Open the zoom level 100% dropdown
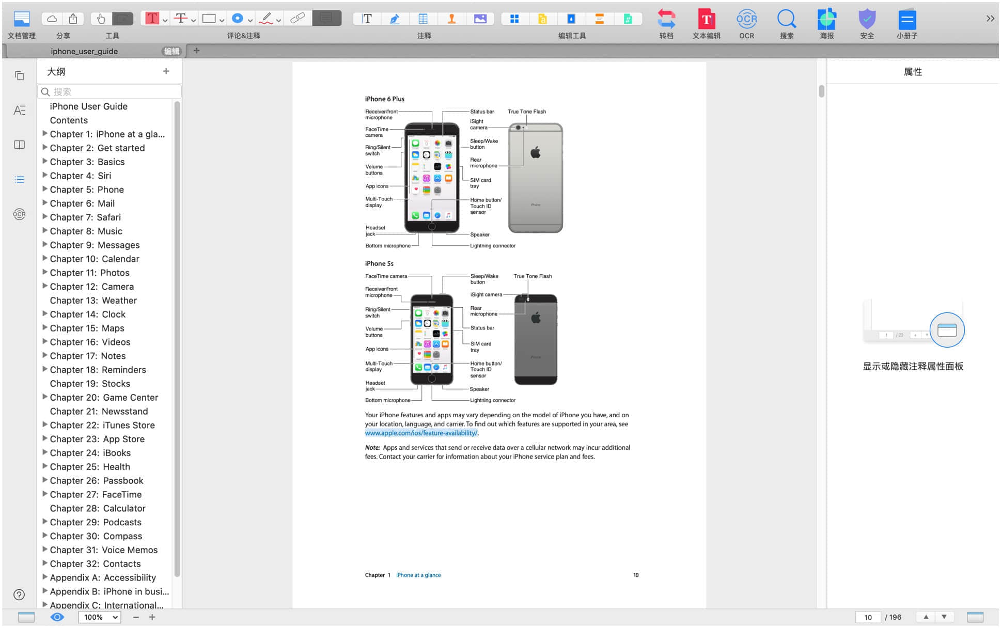 [x=99, y=617]
